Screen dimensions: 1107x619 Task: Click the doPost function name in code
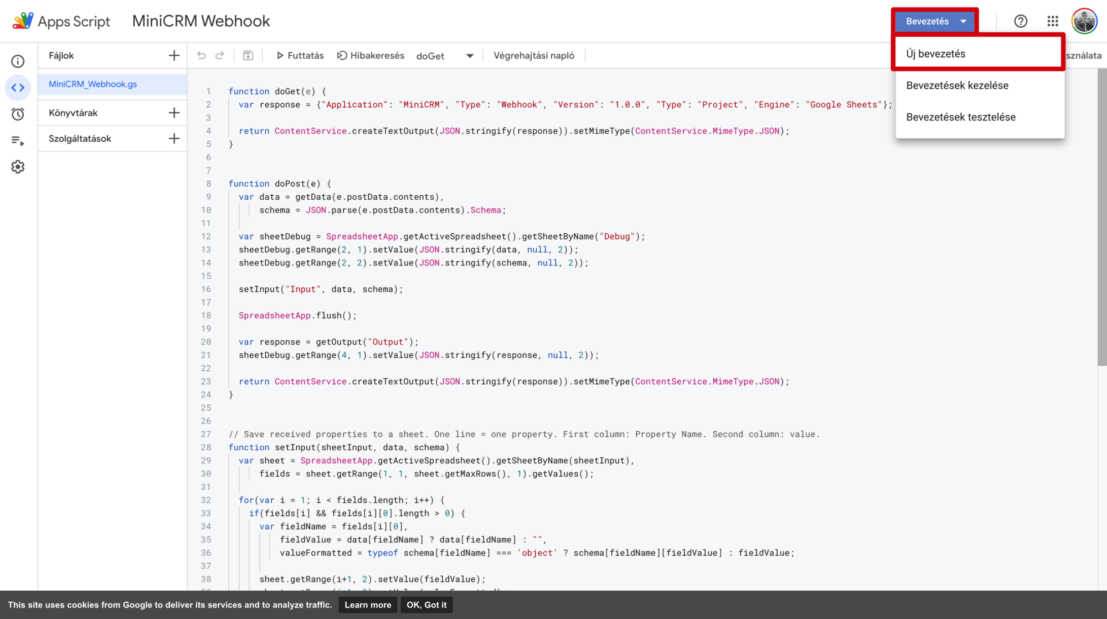(x=290, y=184)
